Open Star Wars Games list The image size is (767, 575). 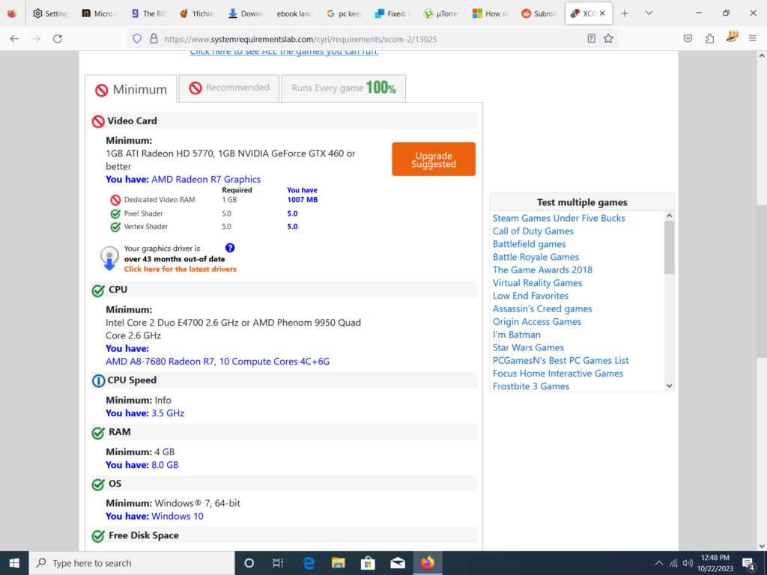tap(528, 347)
